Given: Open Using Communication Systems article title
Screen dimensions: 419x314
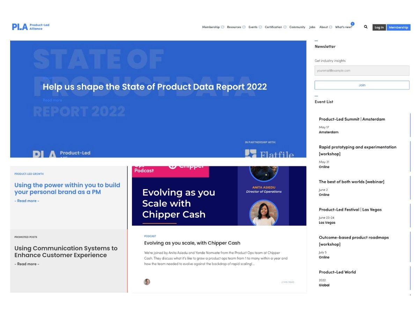Looking at the screenshot, I should (x=66, y=252).
